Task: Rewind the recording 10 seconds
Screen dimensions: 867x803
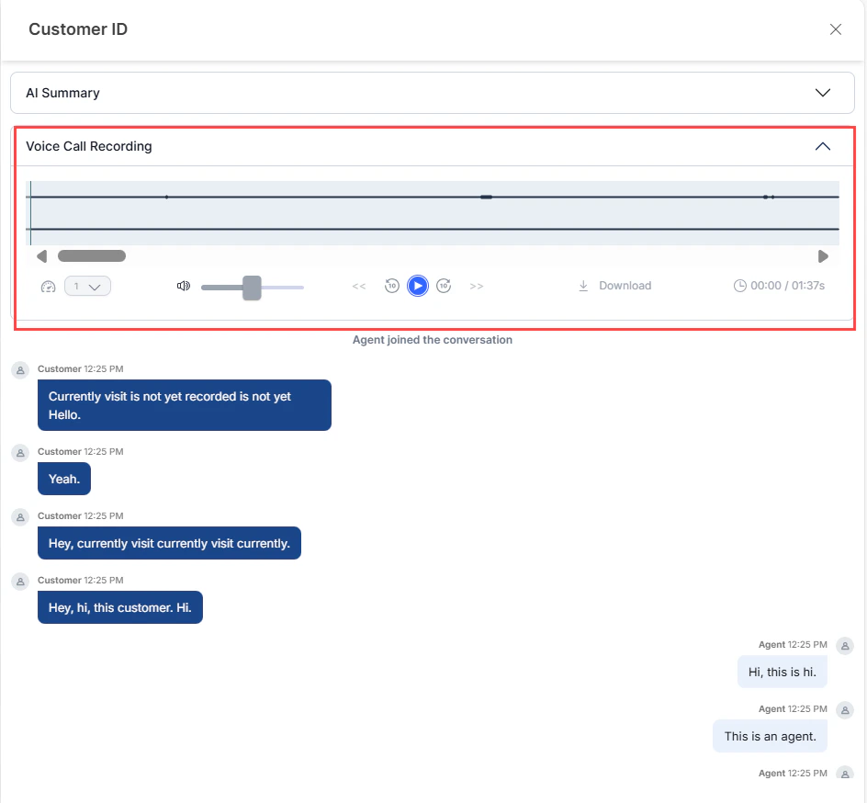Action: click(x=392, y=286)
